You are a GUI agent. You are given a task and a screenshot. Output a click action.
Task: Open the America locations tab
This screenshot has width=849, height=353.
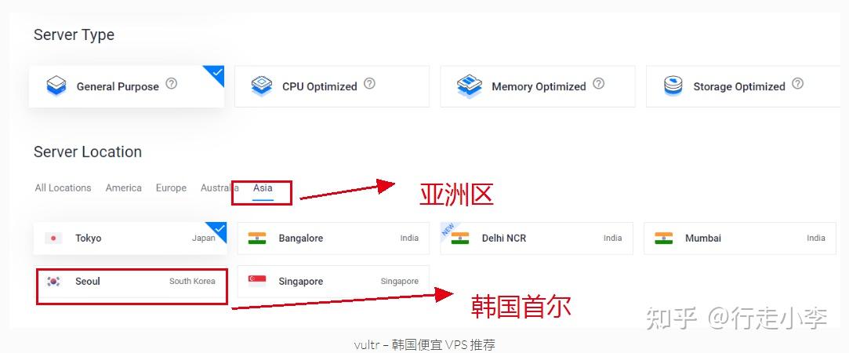coord(123,187)
